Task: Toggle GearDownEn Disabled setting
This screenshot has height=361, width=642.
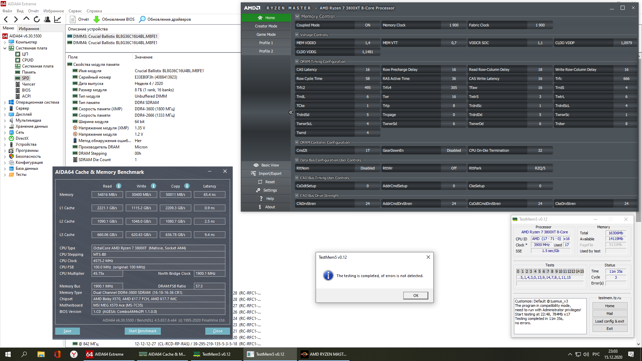Action: (453, 150)
